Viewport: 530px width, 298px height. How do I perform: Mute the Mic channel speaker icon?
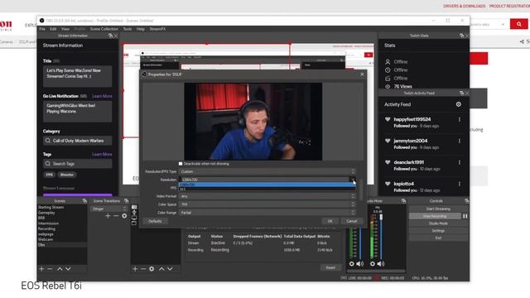(381, 263)
